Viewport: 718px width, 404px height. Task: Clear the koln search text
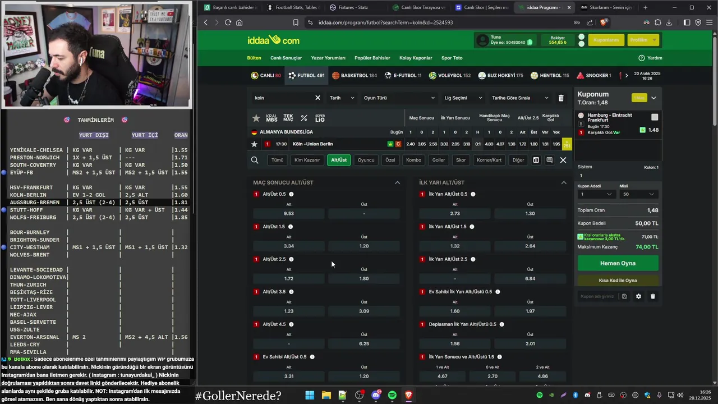[317, 98]
